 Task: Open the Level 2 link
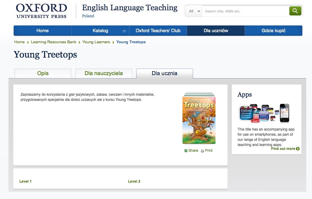point(134,181)
